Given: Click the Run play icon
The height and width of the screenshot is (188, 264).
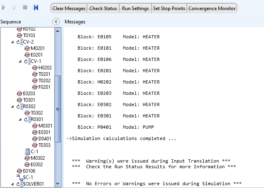Looking at the screenshot, I should click(4, 8).
